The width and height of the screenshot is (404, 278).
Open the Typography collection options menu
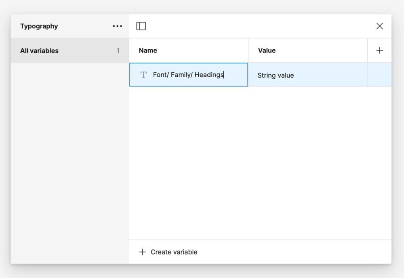(117, 26)
